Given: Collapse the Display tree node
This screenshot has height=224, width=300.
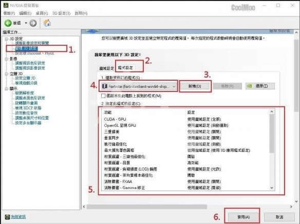Looking at the screenshot, I should [7, 88].
